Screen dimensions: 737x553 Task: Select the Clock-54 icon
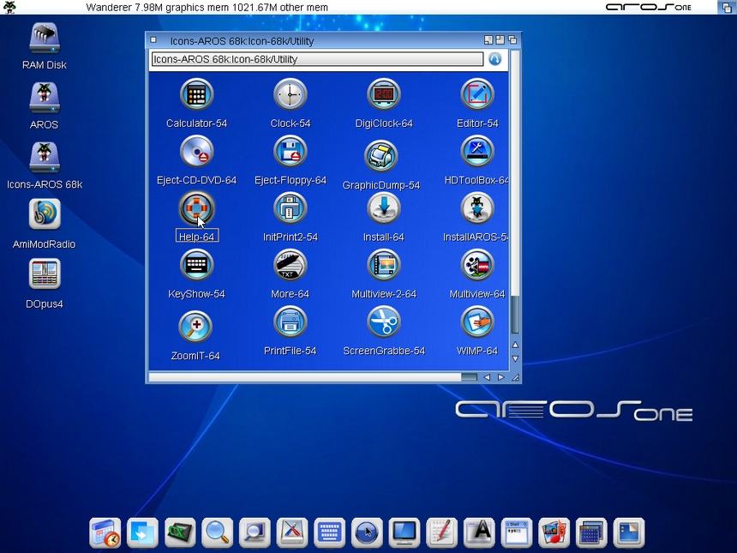click(x=290, y=94)
